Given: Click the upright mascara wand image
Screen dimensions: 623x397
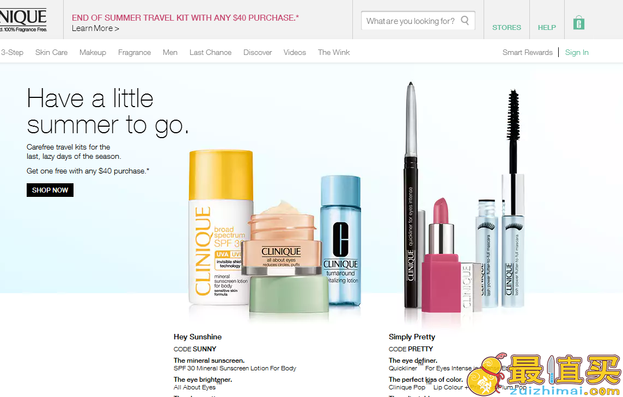Looking at the screenshot, I should coord(513,199).
